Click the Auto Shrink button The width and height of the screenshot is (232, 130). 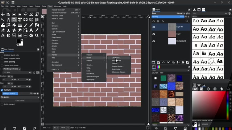click(x=20, y=101)
